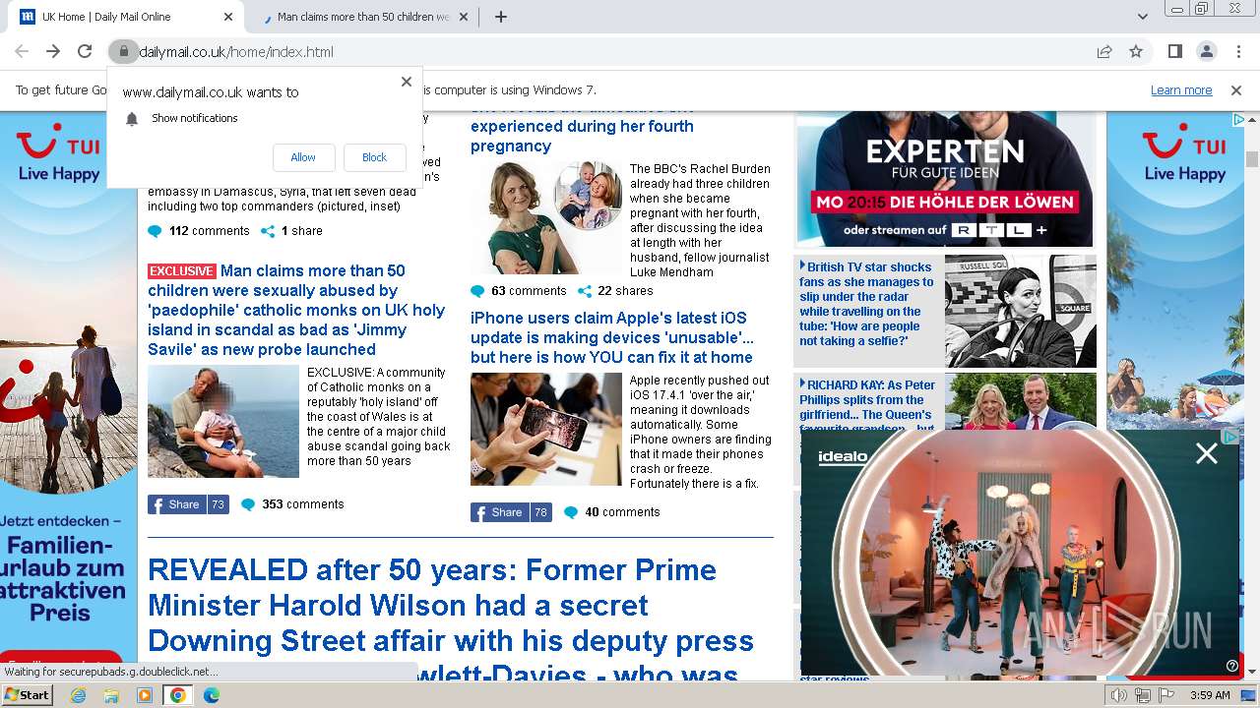Click the page vertical scrollbar thumb
Screen dimensions: 1260x708
(x=1252, y=159)
